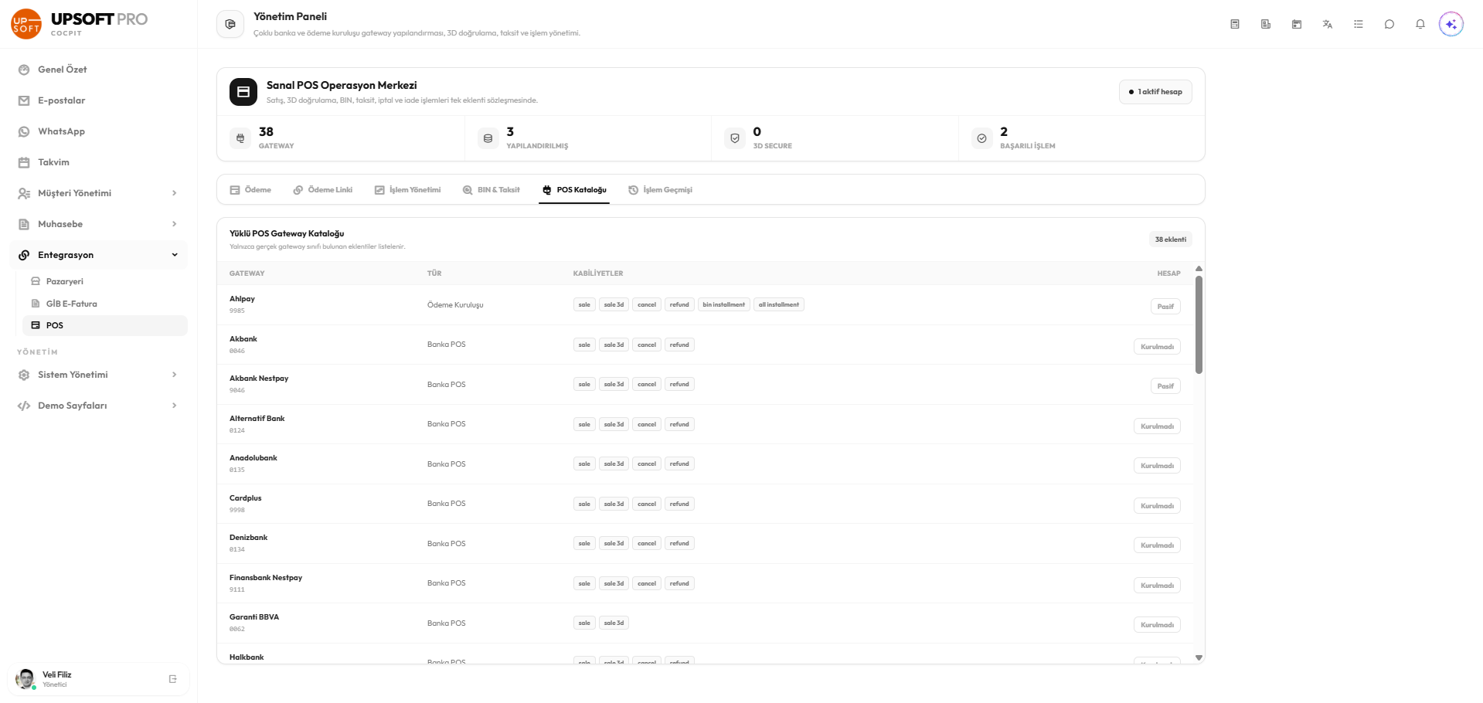The height and width of the screenshot is (703, 1483).
Task: Click the KABİLİYETLER column header
Action: click(598, 273)
